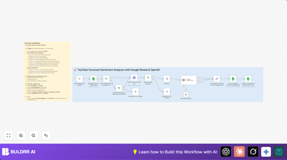Click the YouTube Comment Sentiment Analyzer title text
287x160 pixels.
119,70
